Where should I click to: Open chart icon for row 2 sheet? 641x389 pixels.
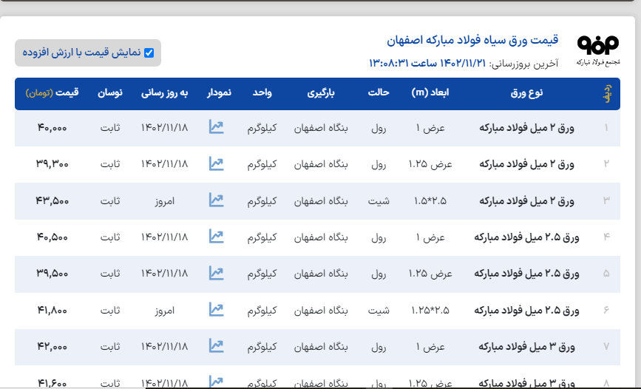tap(216, 163)
